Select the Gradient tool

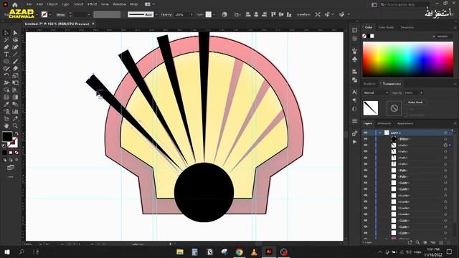click(x=15, y=97)
